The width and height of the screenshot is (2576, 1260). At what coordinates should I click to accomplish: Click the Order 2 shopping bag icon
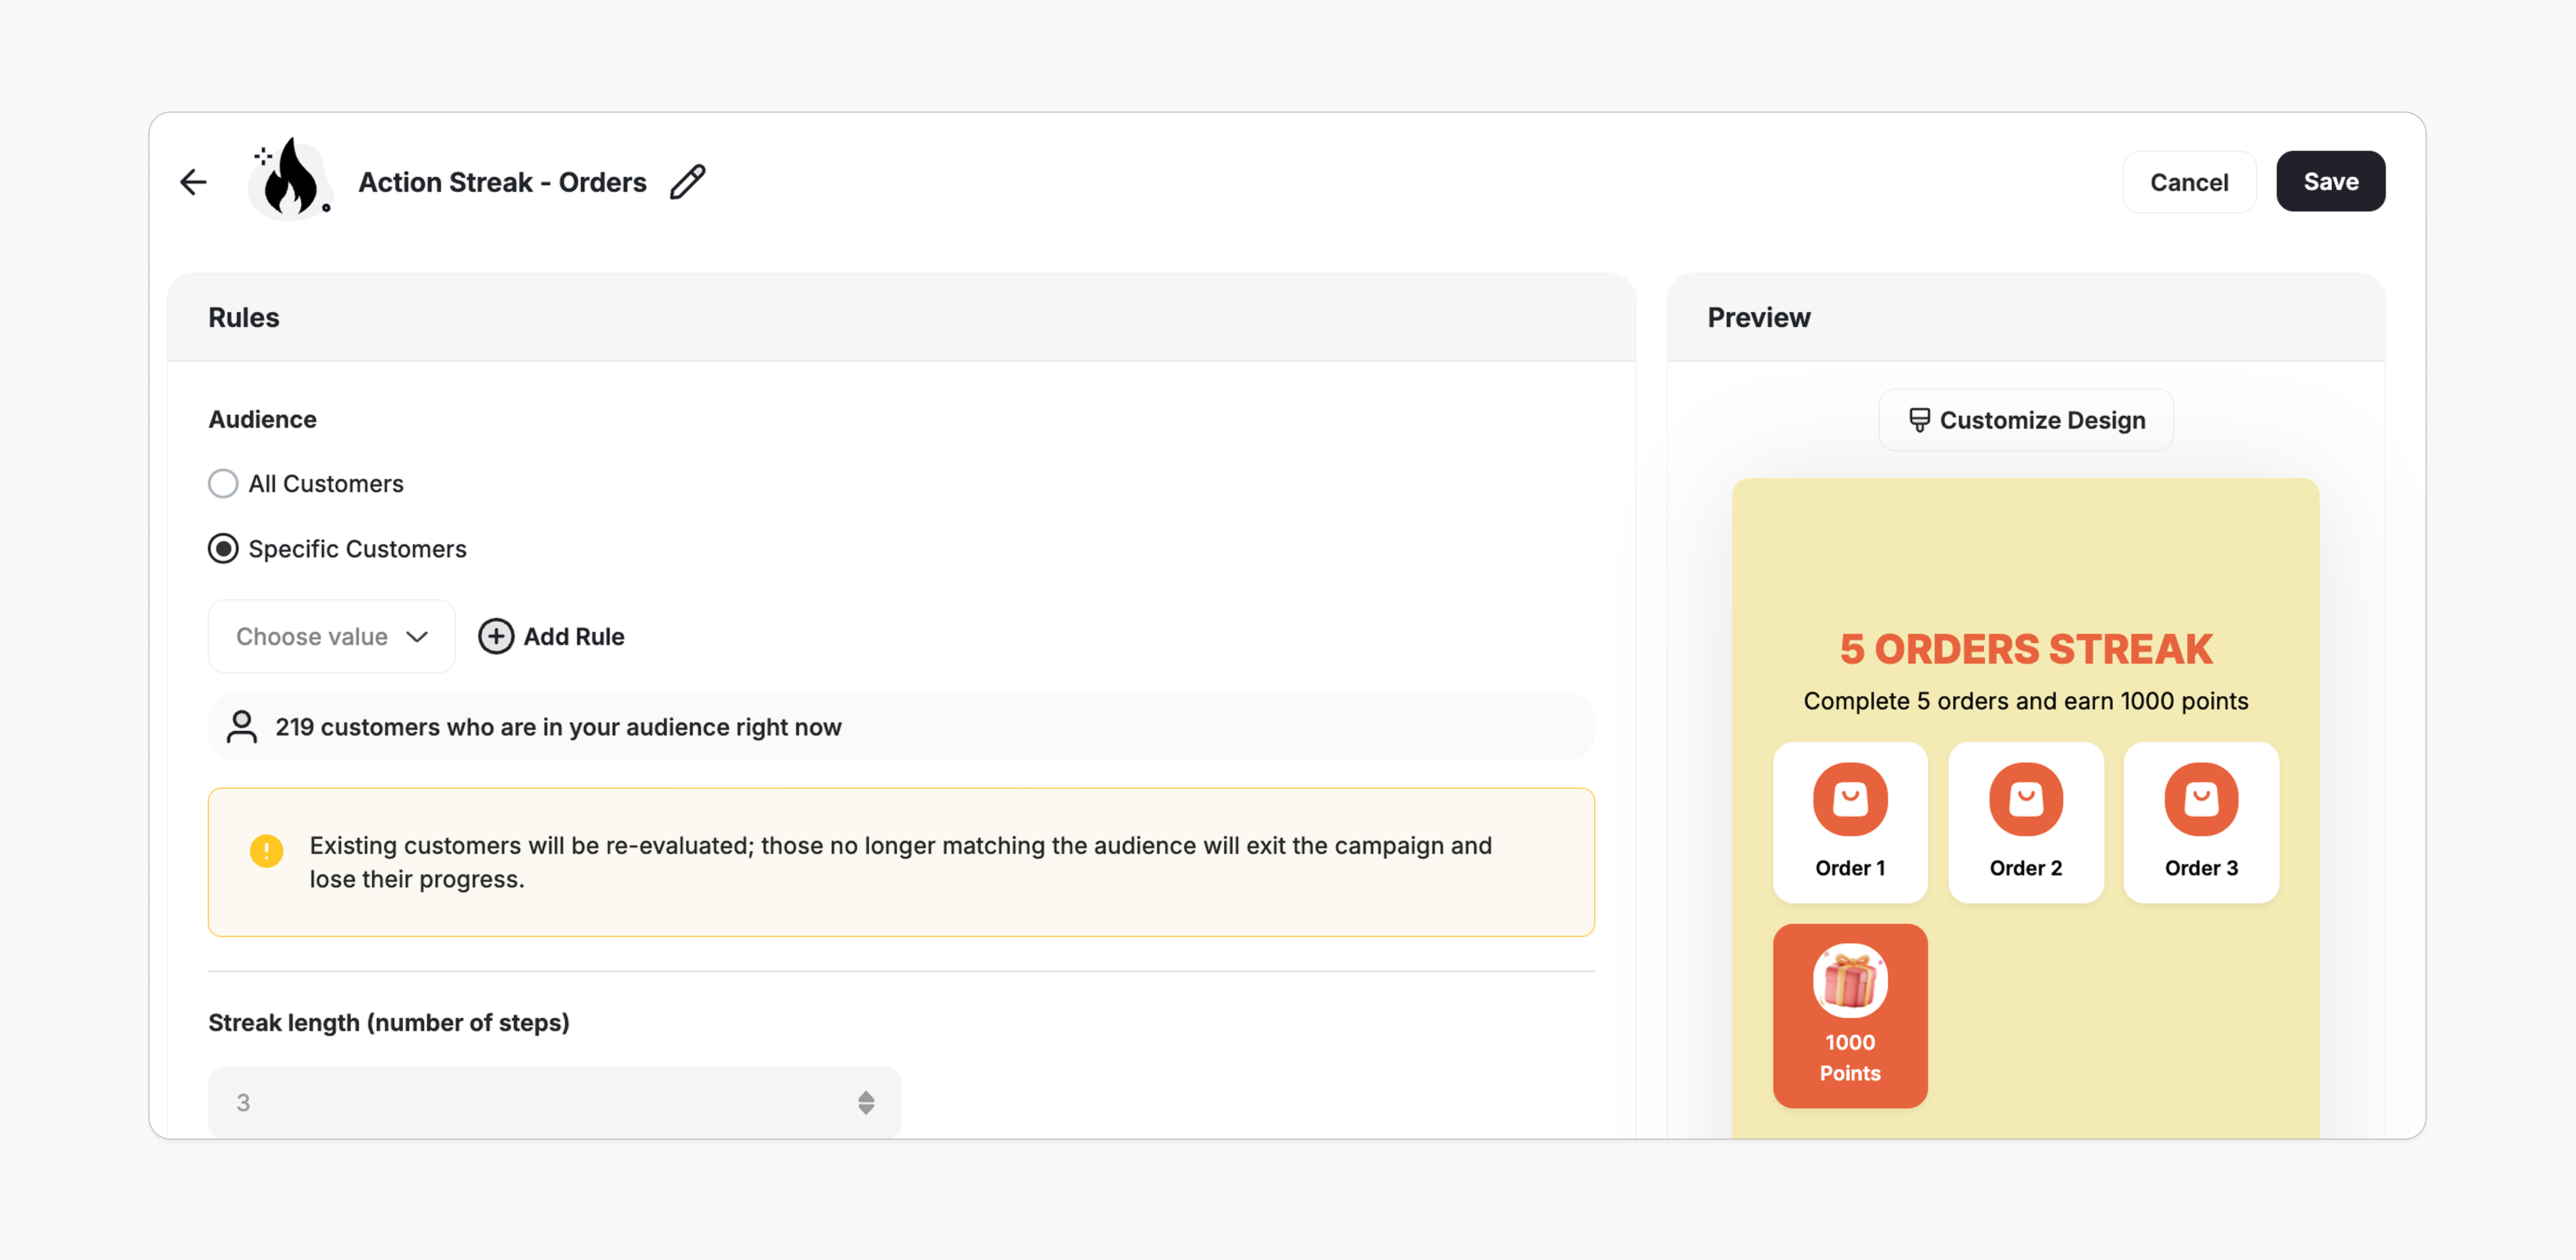[x=2025, y=799]
